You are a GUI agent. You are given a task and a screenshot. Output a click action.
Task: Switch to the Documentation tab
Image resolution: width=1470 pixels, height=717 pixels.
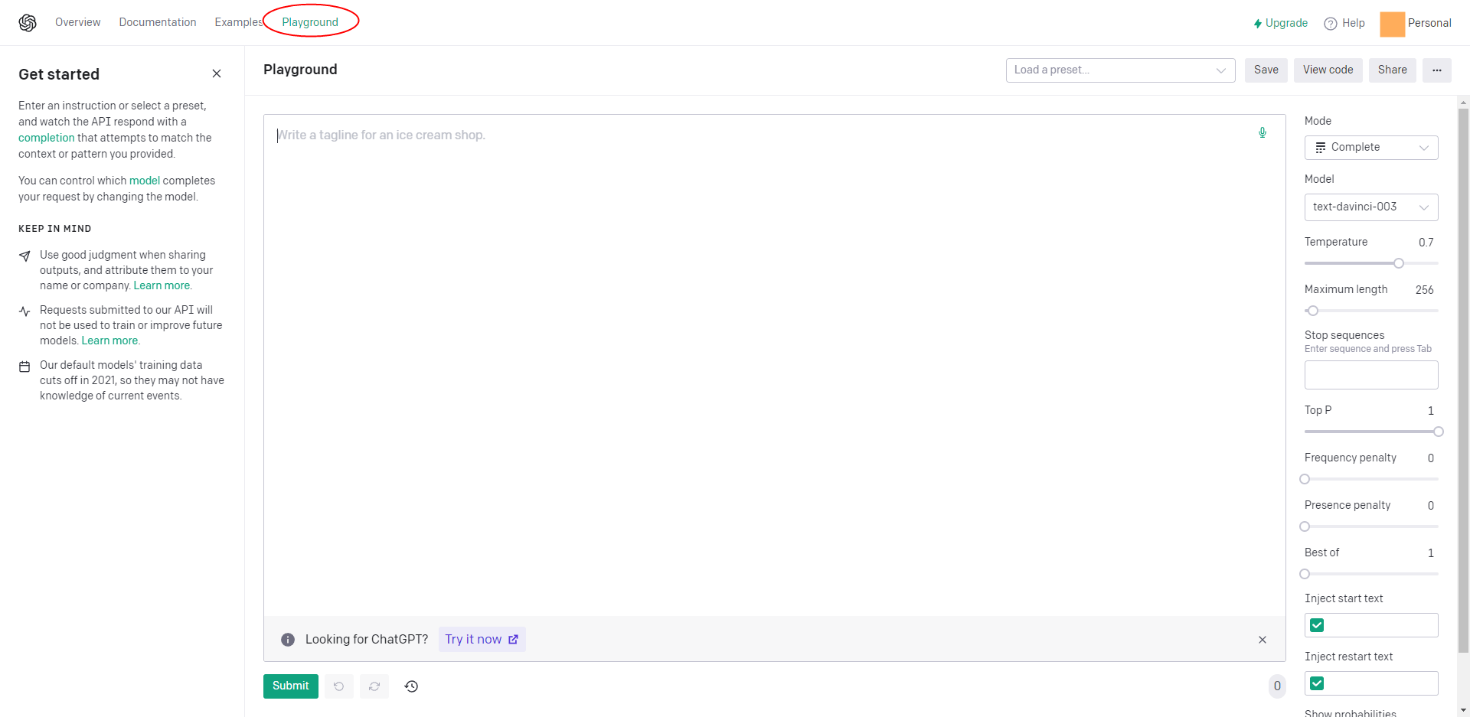(158, 22)
